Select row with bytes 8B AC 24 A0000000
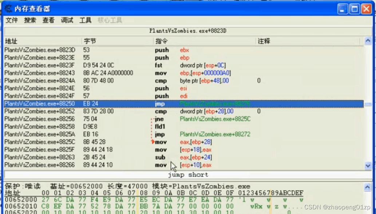The image size is (376, 214). coord(184,73)
